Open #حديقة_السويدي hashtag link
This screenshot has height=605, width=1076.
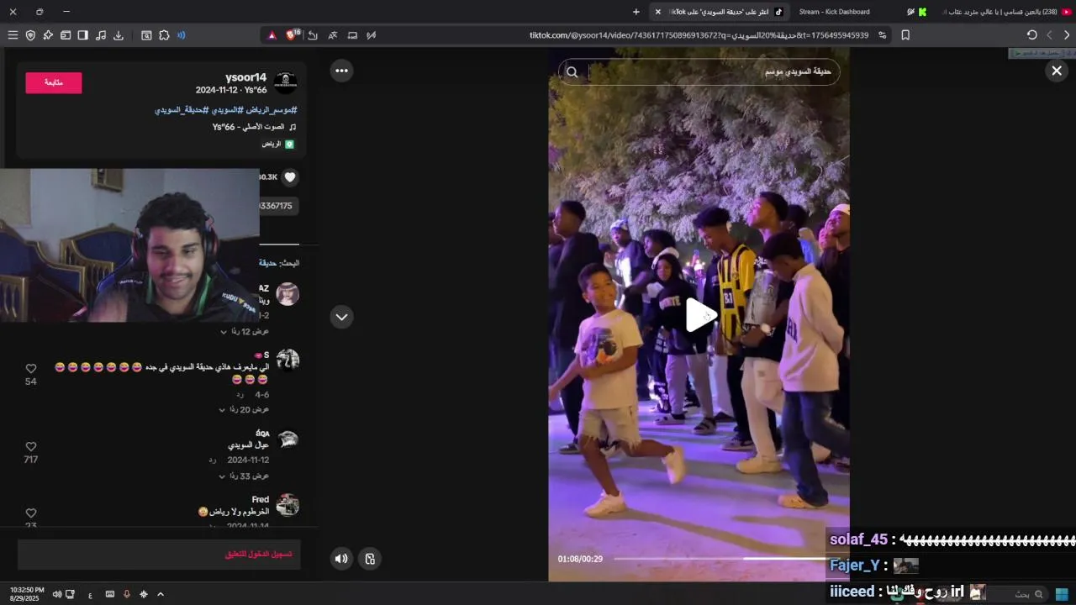point(181,110)
